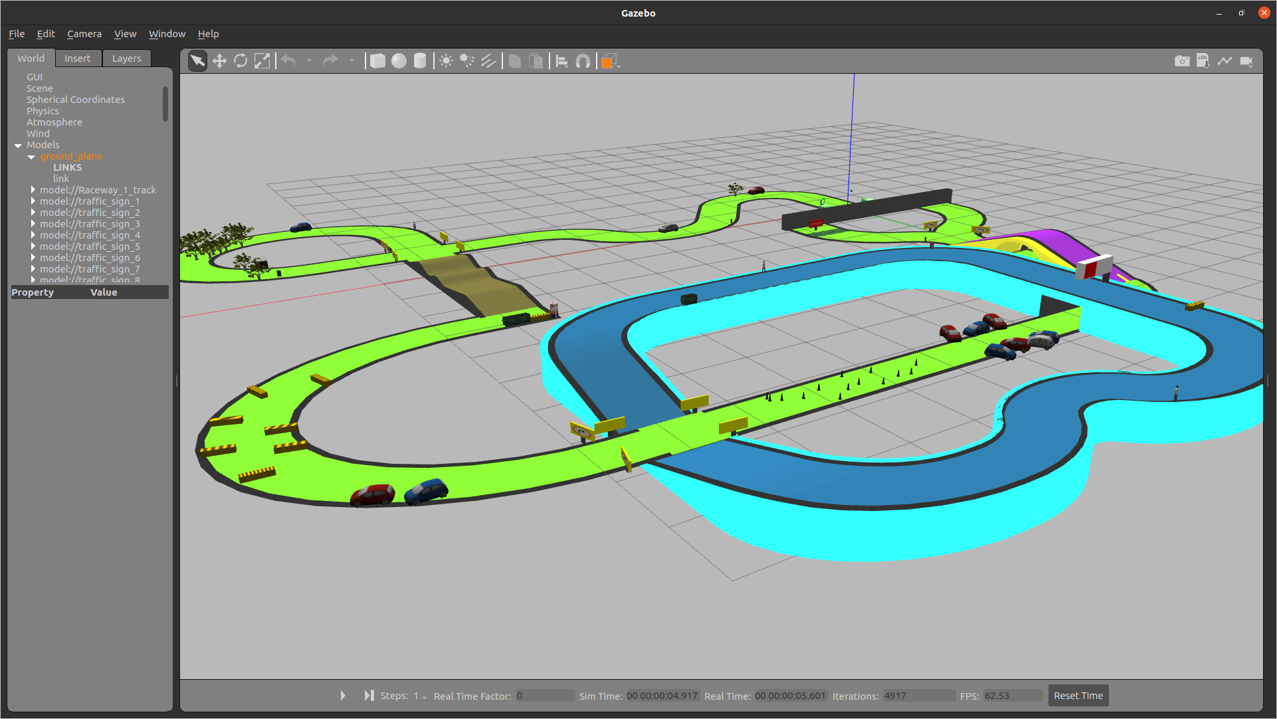
Task: Expand the traffic_sign_4 model node
Action: pyautogui.click(x=33, y=235)
